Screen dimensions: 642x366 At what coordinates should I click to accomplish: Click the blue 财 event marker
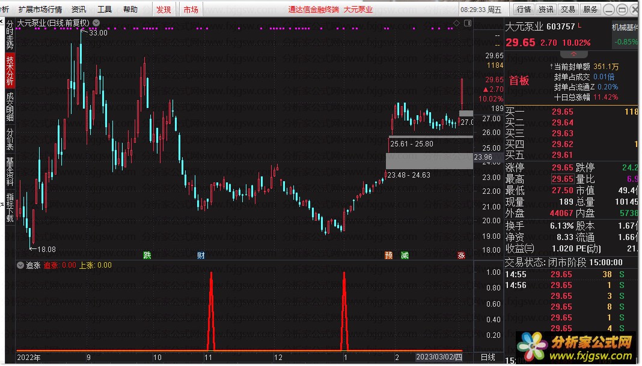click(201, 256)
